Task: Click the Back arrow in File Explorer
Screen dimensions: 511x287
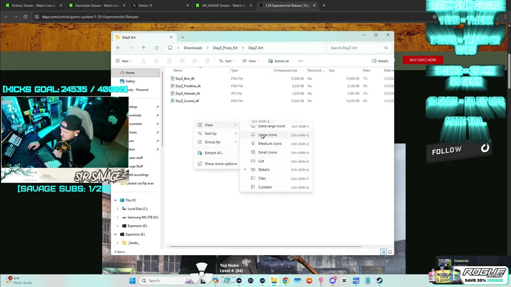Action: click(x=118, y=48)
